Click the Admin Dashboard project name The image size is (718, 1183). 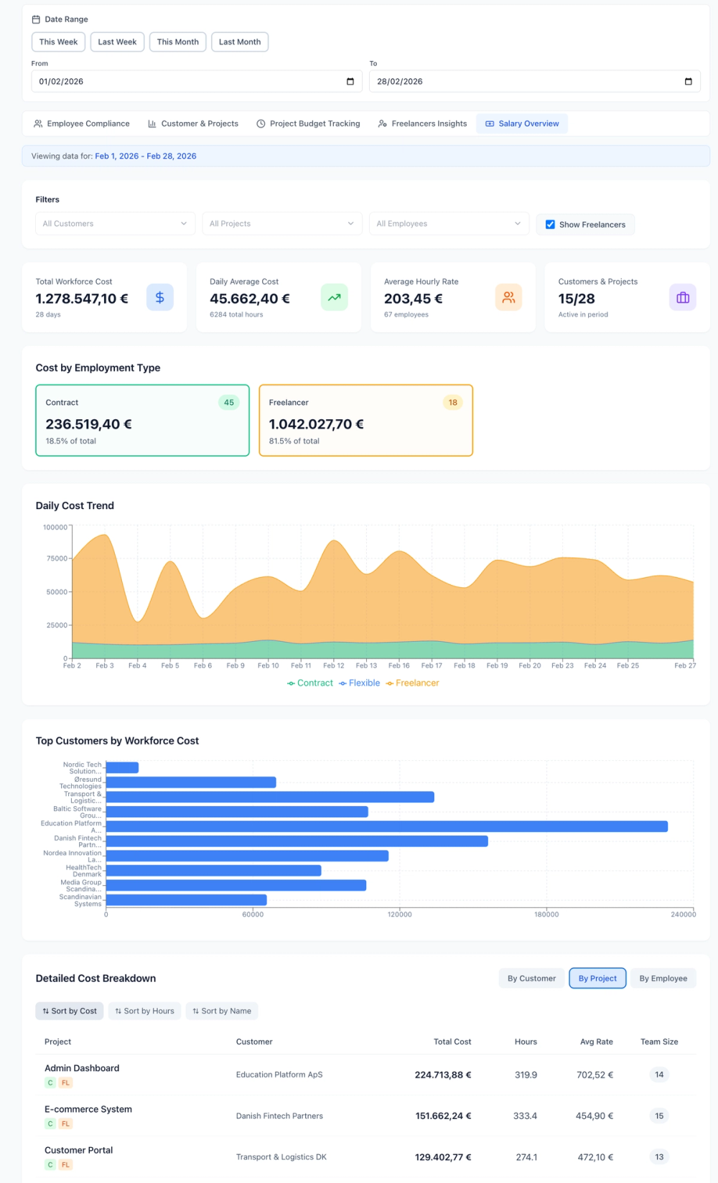(x=82, y=1068)
